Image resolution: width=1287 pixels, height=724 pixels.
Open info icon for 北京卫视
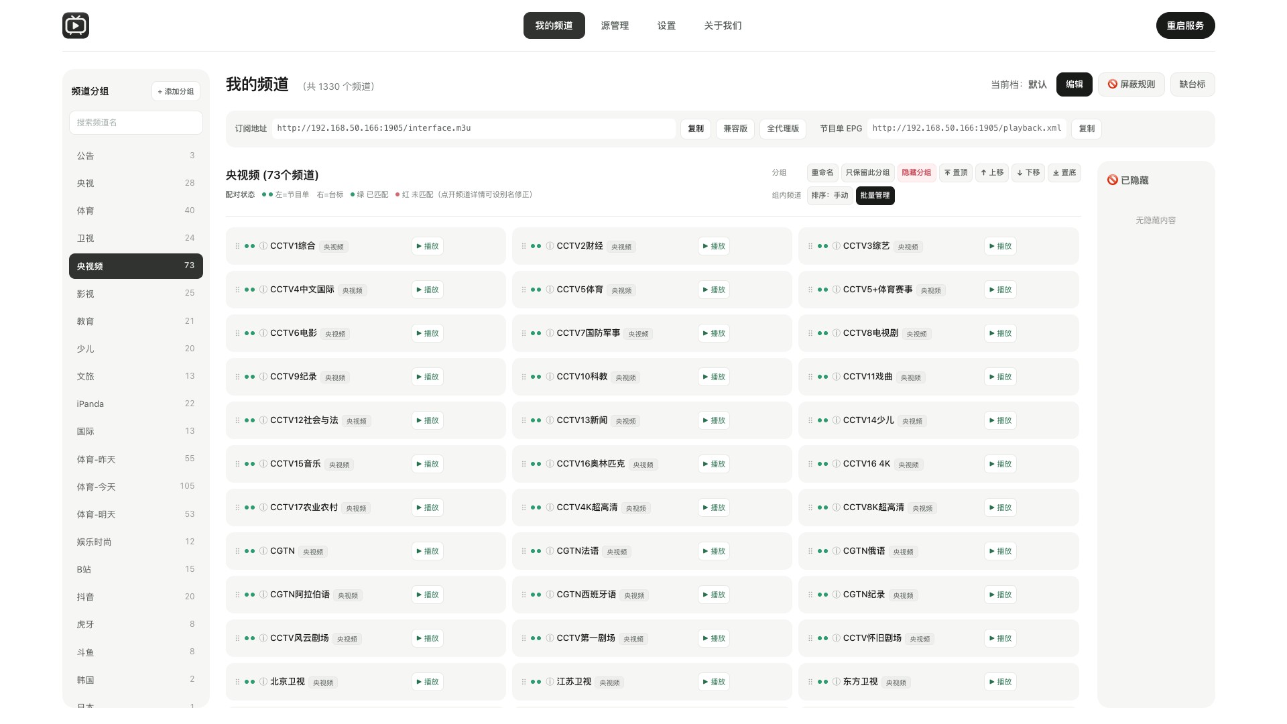click(263, 682)
